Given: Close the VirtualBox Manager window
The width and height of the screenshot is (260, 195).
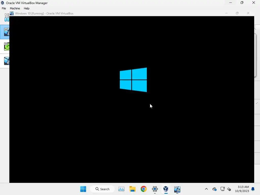Looking at the screenshot, I should click(254, 3).
